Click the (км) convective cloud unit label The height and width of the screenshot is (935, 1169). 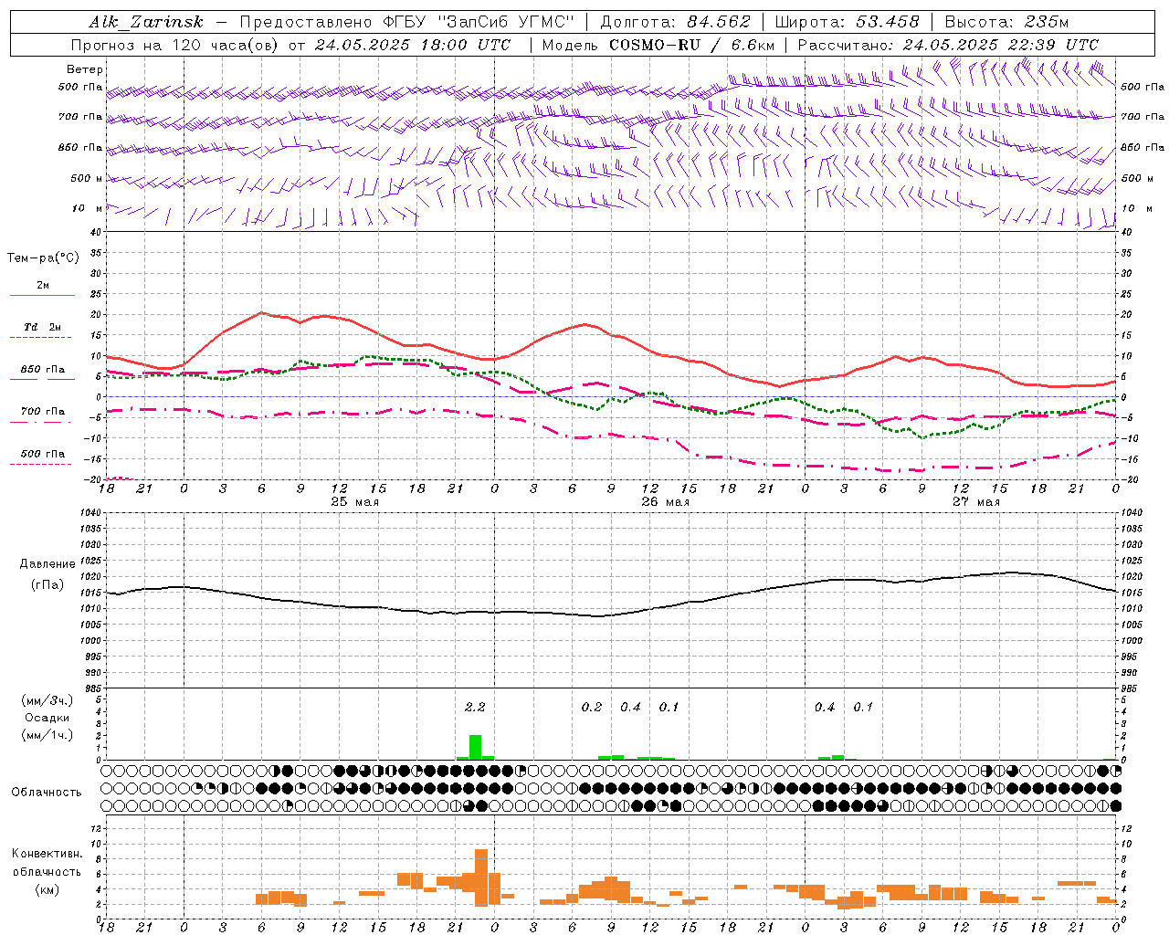pos(47,889)
